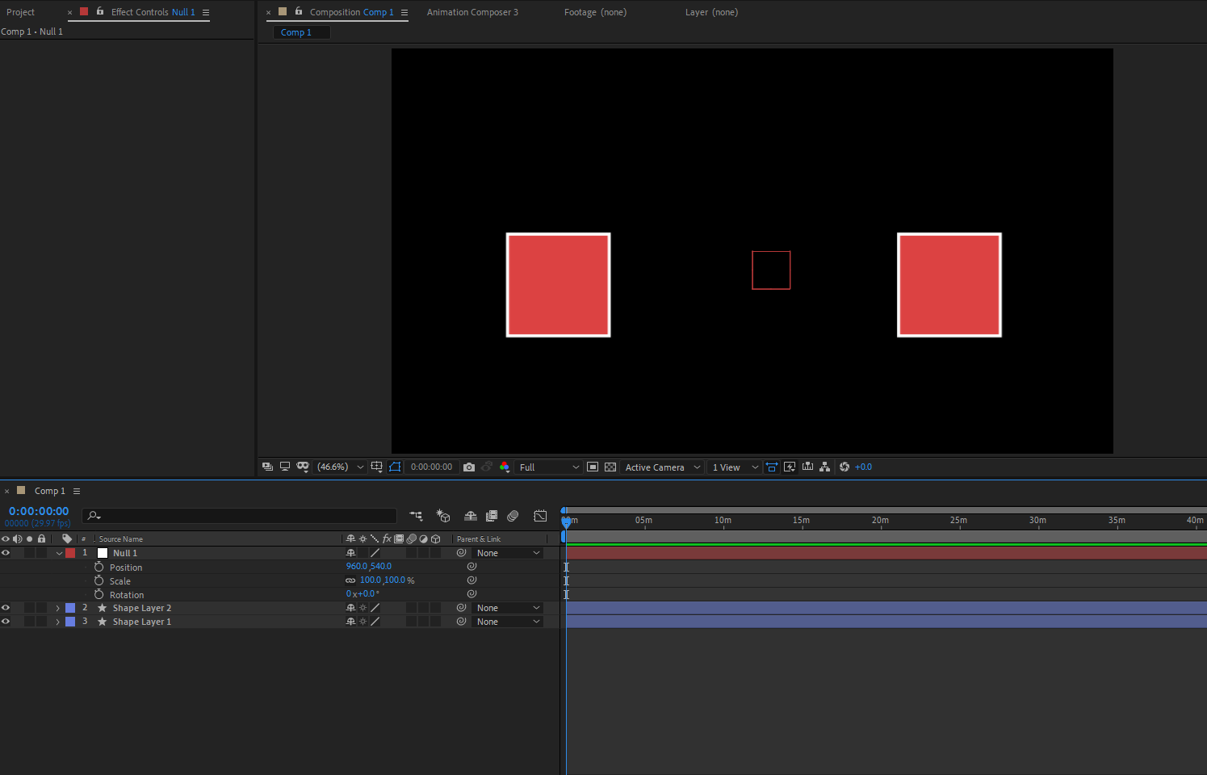The image size is (1207, 775).
Task: Reset exposure in the viewer
Action: pyautogui.click(x=844, y=467)
